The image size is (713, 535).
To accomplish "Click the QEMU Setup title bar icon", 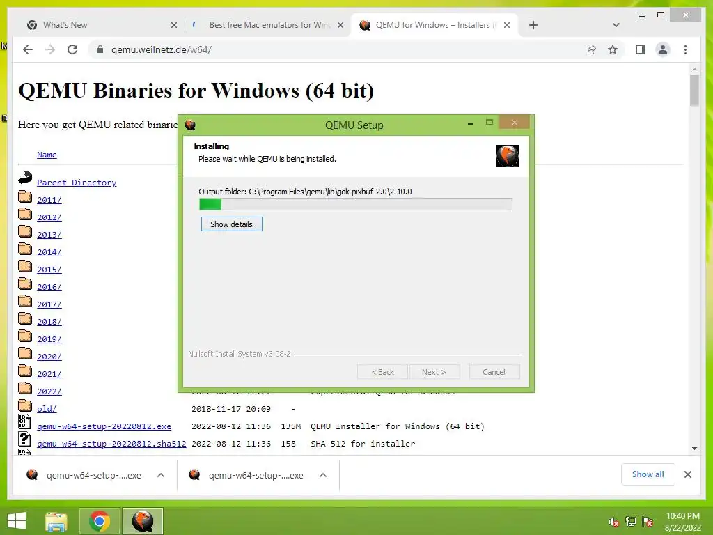I will [190, 125].
